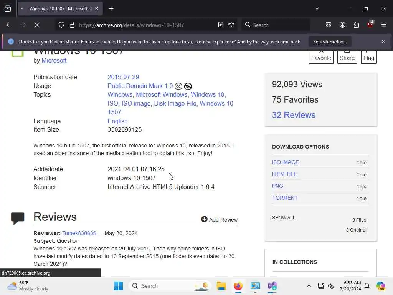Show hidden system tray icons
Viewport: 393px width, 295px height.
pos(309,286)
